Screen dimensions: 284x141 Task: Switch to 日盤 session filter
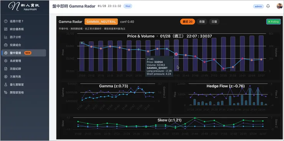(214, 22)
